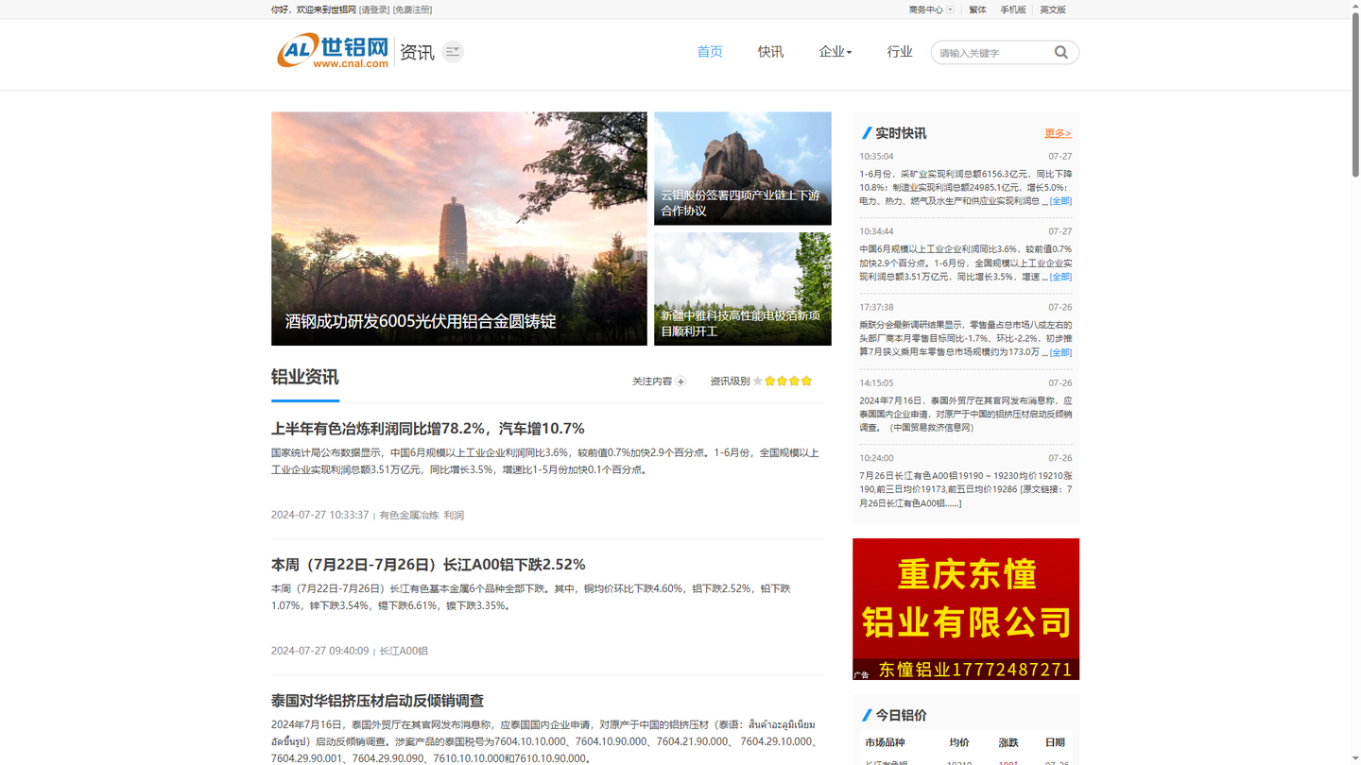This screenshot has height=765, width=1361.
Task: Focus the keyword search input field
Action: point(992,53)
